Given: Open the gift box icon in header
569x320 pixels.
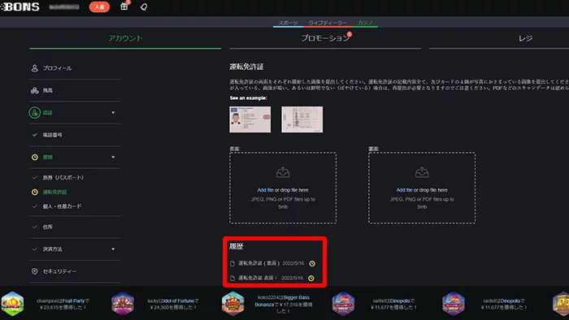Looking at the screenshot, I should coord(124,6).
